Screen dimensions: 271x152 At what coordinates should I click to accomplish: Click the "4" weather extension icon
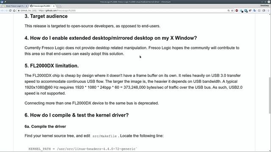[x=250, y=11]
